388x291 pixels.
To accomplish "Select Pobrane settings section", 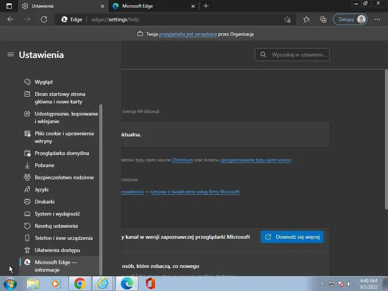I will pos(45,165).
